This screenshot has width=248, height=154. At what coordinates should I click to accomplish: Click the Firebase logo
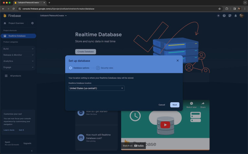[x=5, y=16]
